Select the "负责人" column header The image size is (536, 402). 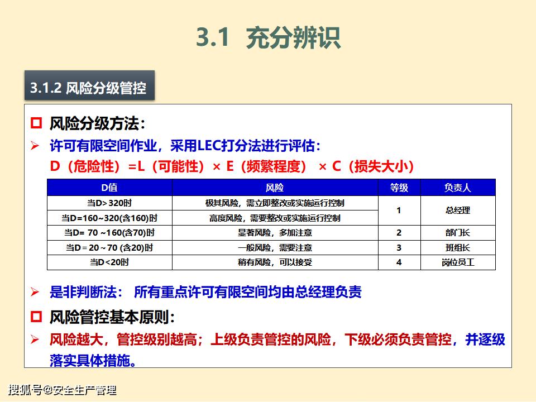(x=458, y=188)
